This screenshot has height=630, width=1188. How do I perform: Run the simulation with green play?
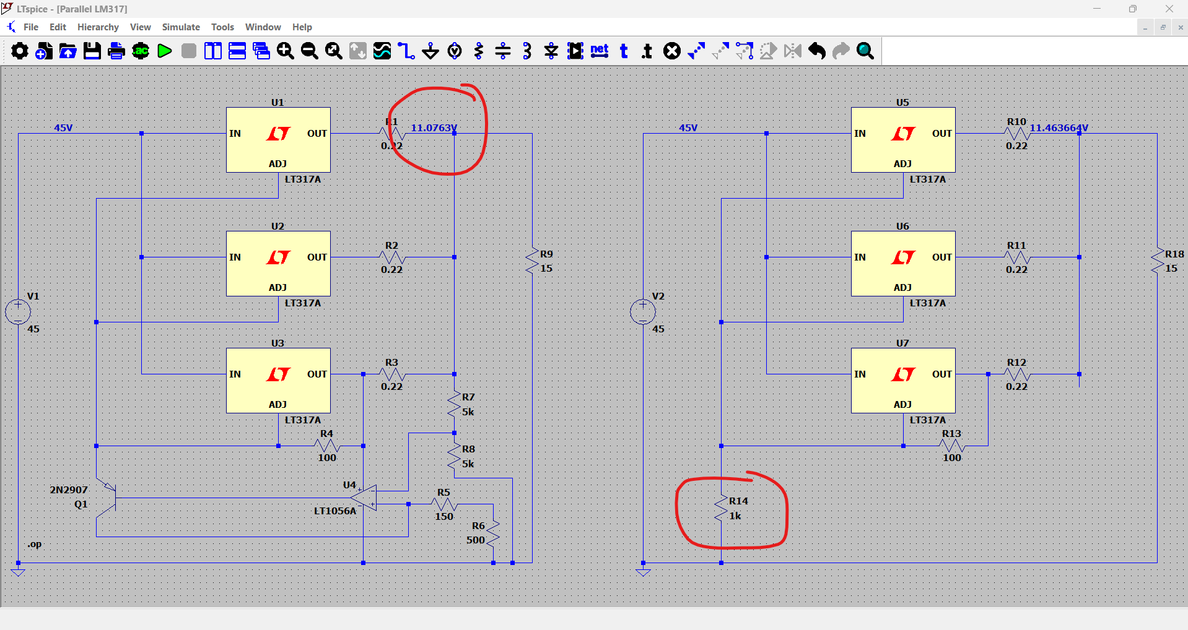[x=165, y=51]
